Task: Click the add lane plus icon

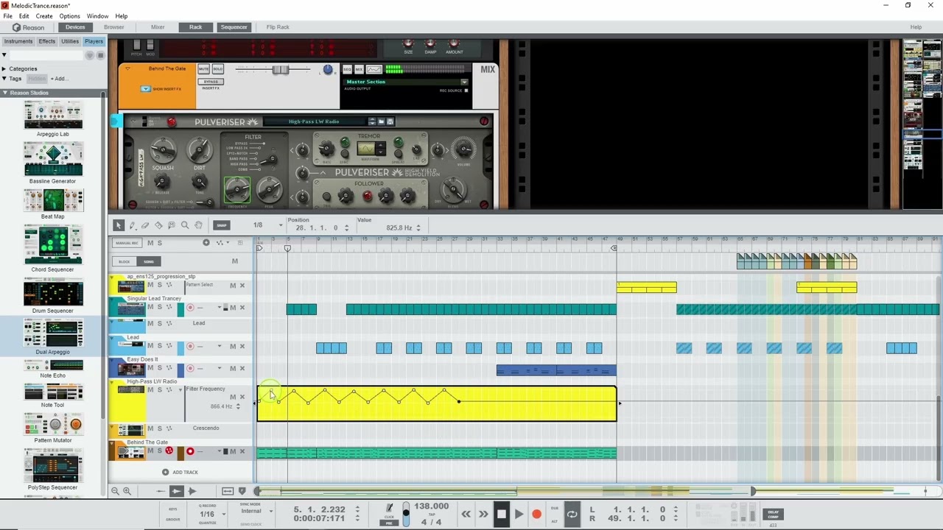Action: (206, 243)
